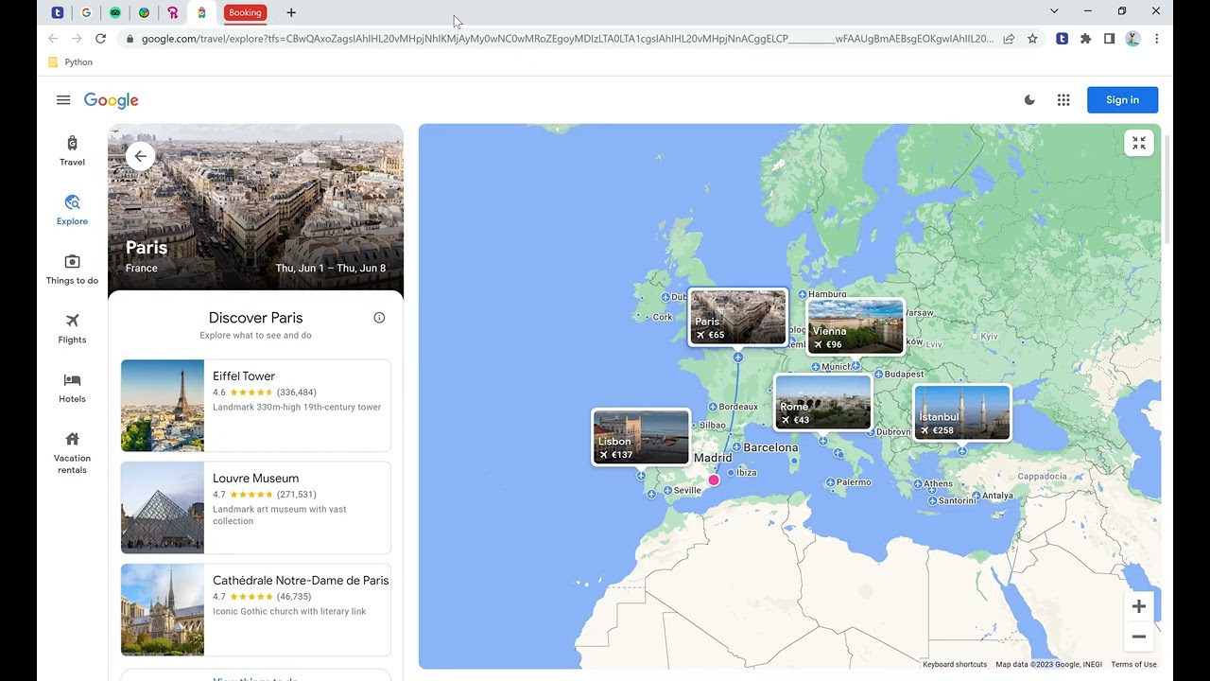
Task: Open the Google main menu hamburger
Action: (63, 100)
